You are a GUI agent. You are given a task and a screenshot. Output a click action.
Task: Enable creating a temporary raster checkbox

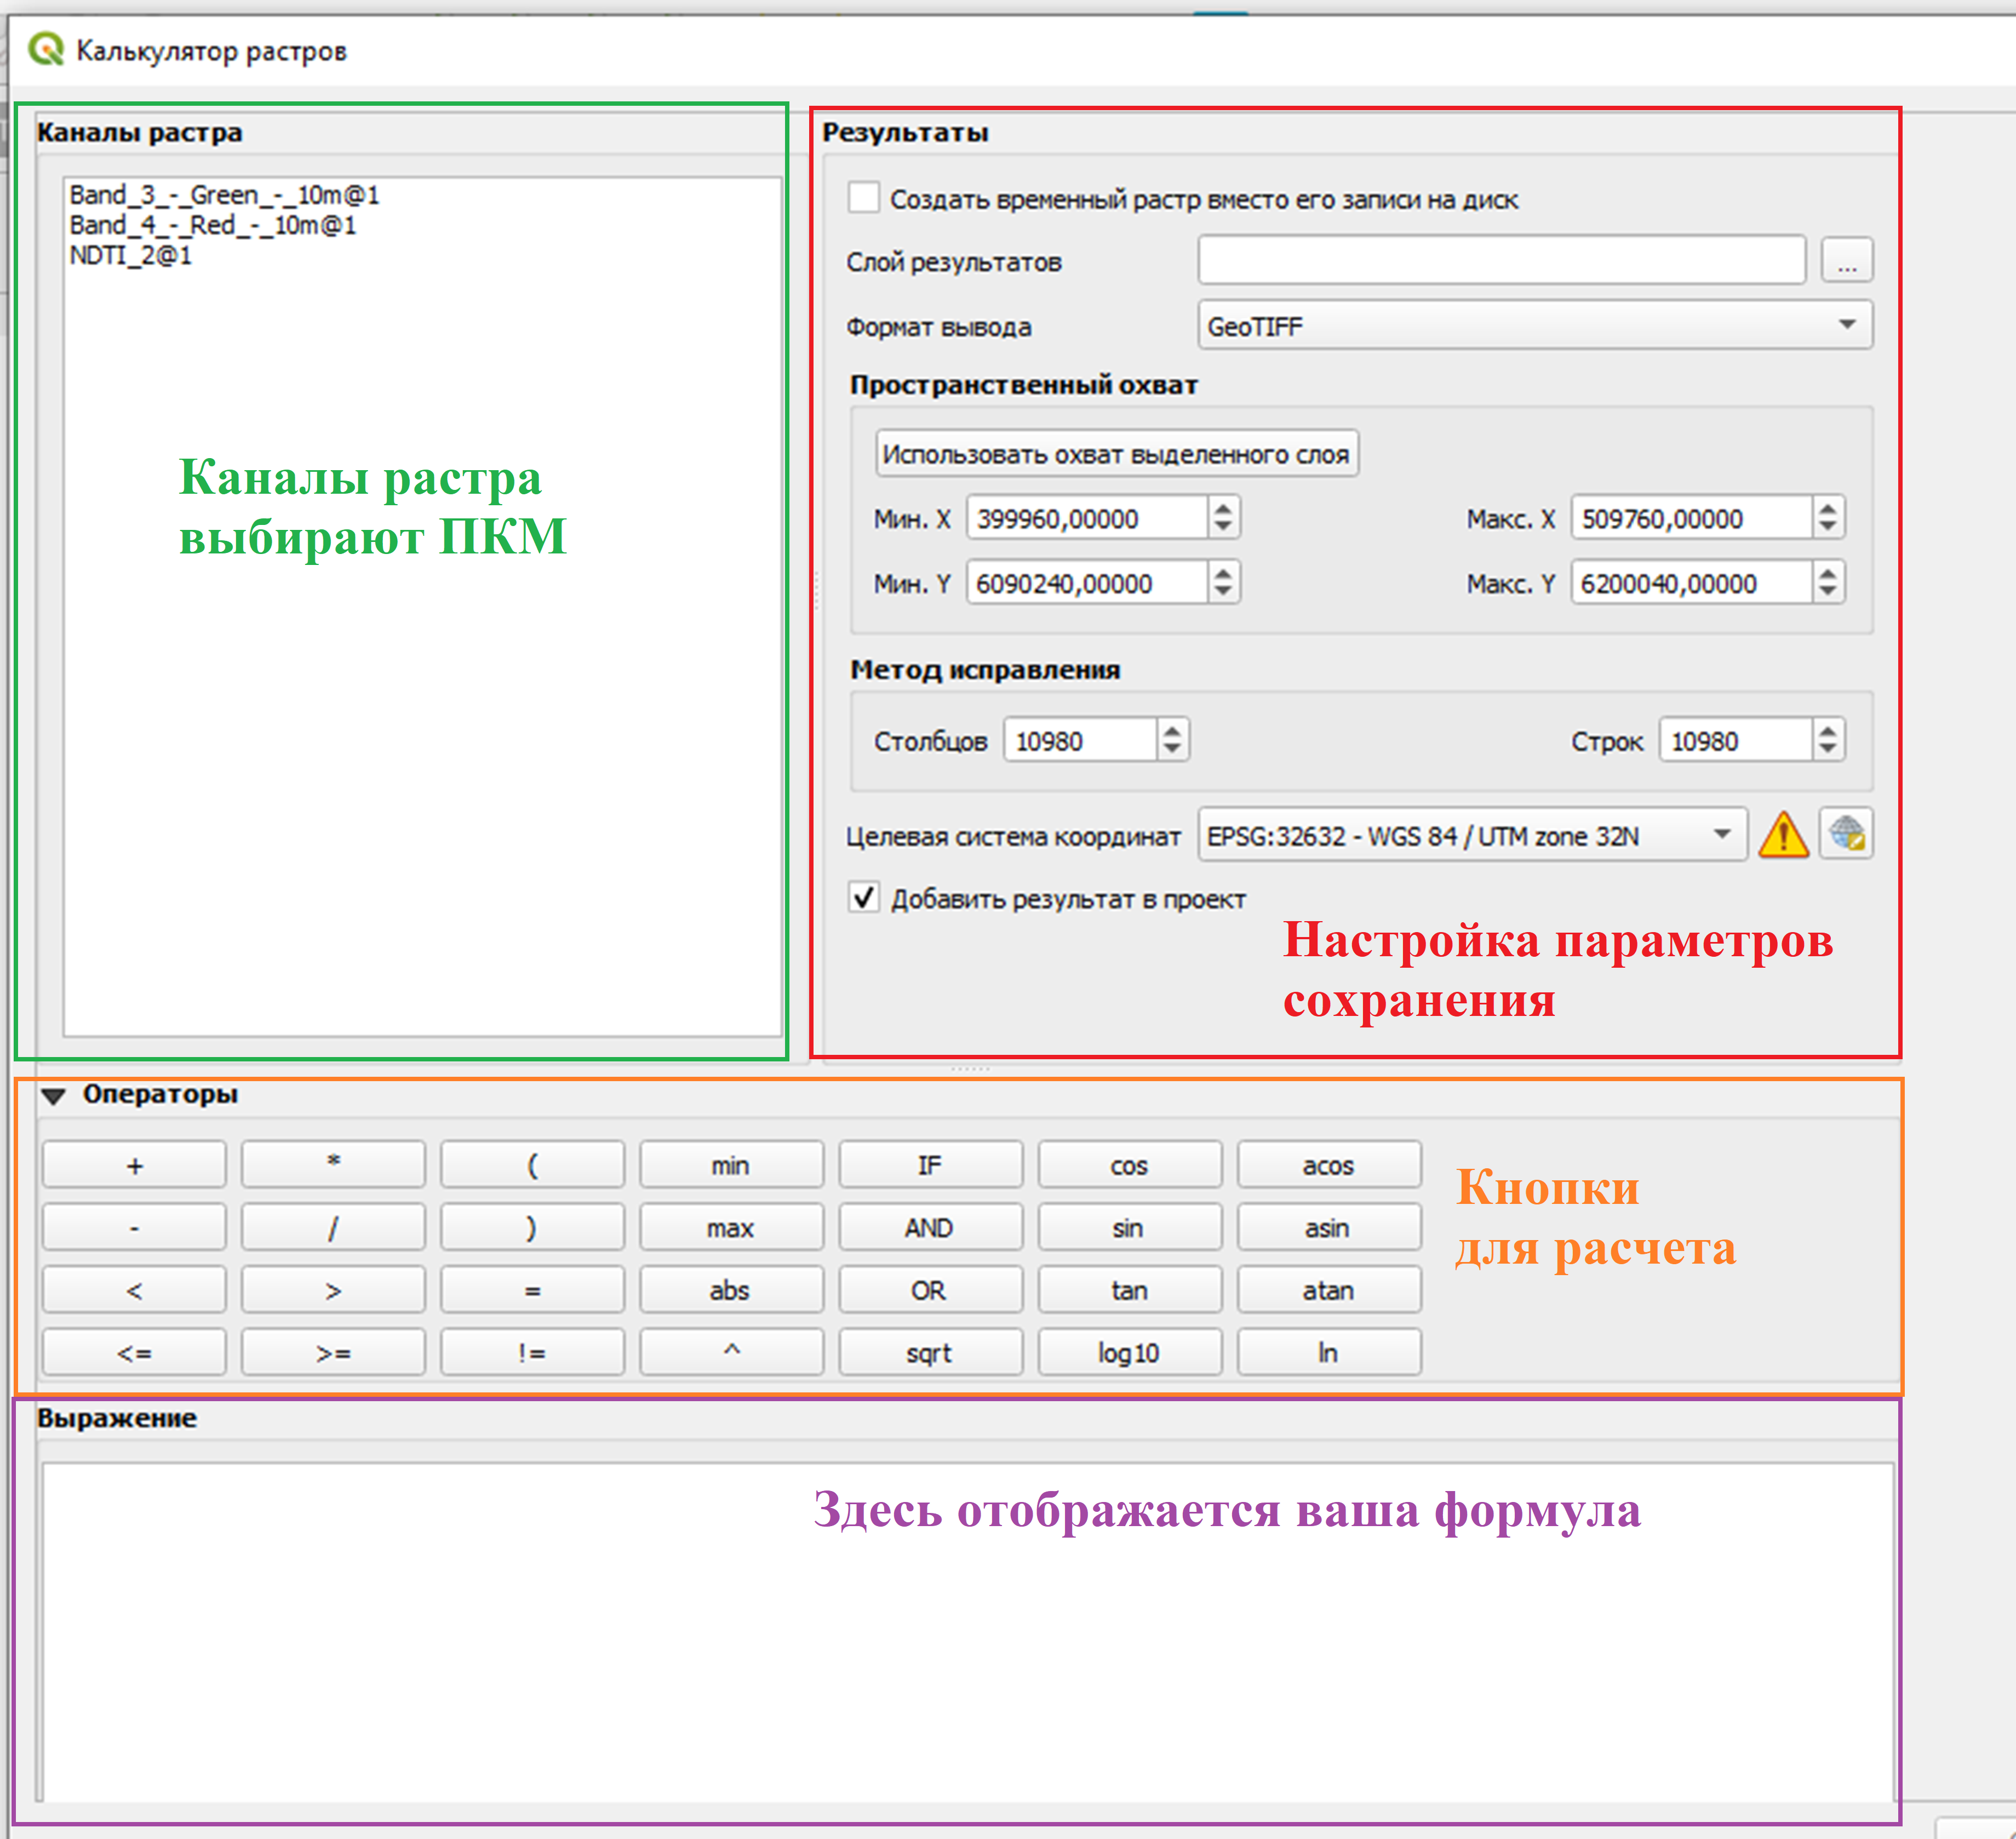pyautogui.click(x=863, y=197)
